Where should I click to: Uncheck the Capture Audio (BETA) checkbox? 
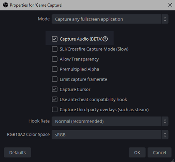(x=55, y=39)
